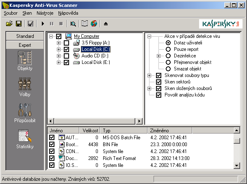
Task: Expand Skenovat soubory typu options
Action: pos(149,75)
